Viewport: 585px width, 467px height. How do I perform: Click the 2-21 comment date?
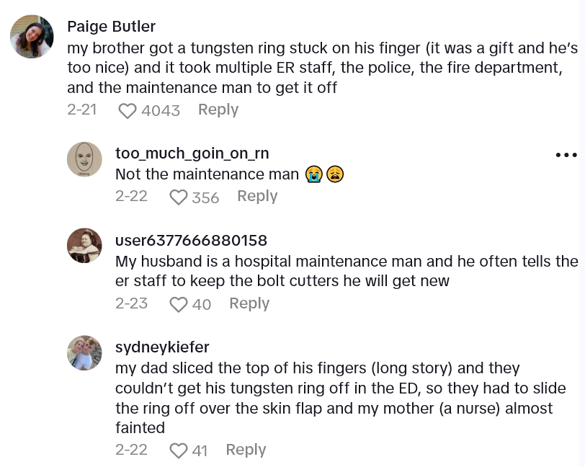pos(82,110)
